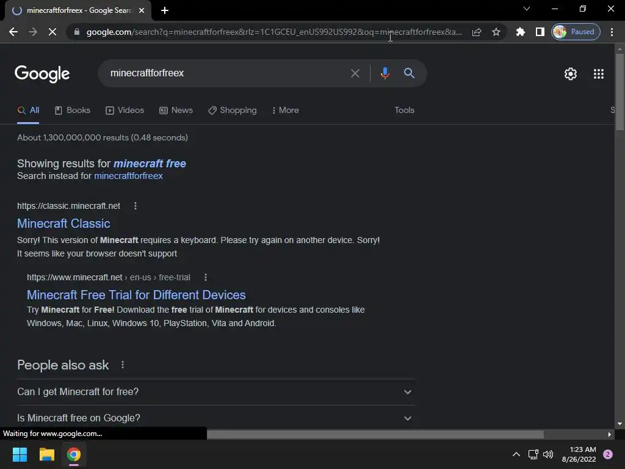Start a voice search with the microphone
Screen dimensions: 625x469
tap(385, 73)
